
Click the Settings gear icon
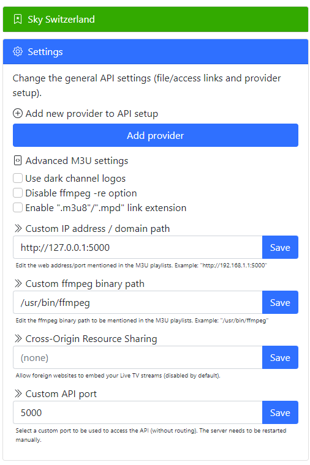point(18,51)
